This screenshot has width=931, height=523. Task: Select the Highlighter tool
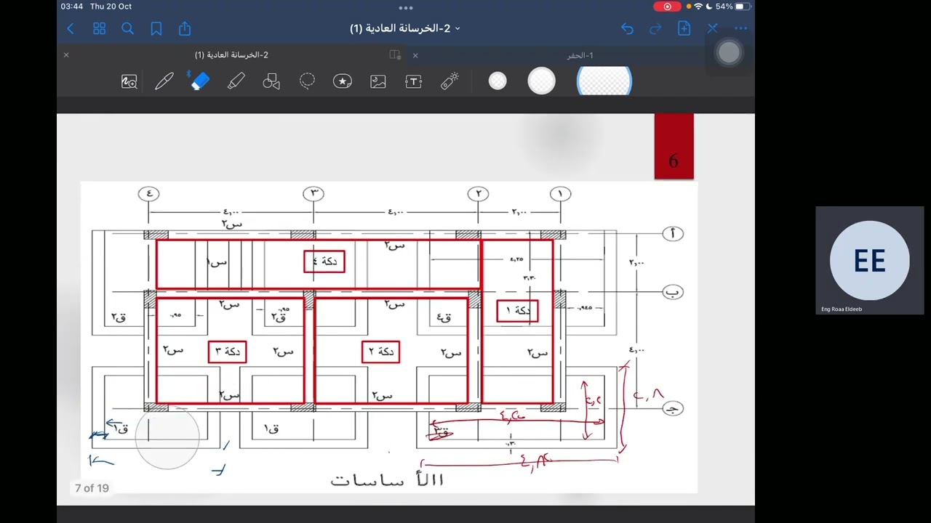click(236, 81)
